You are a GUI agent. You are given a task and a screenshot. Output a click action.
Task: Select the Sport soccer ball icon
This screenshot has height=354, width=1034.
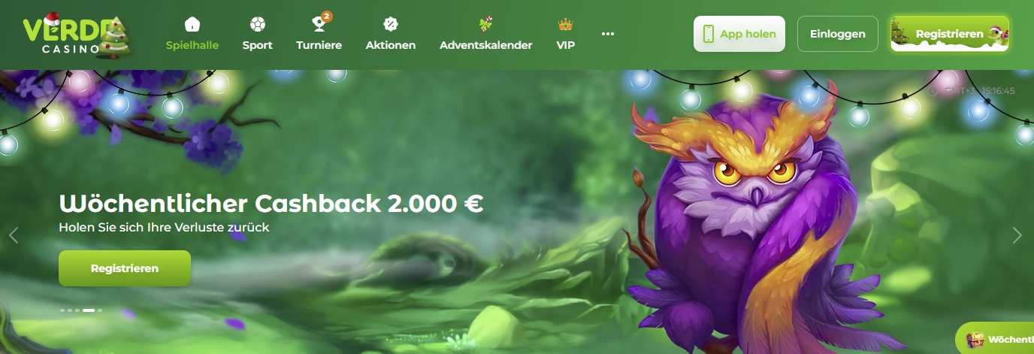(258, 23)
